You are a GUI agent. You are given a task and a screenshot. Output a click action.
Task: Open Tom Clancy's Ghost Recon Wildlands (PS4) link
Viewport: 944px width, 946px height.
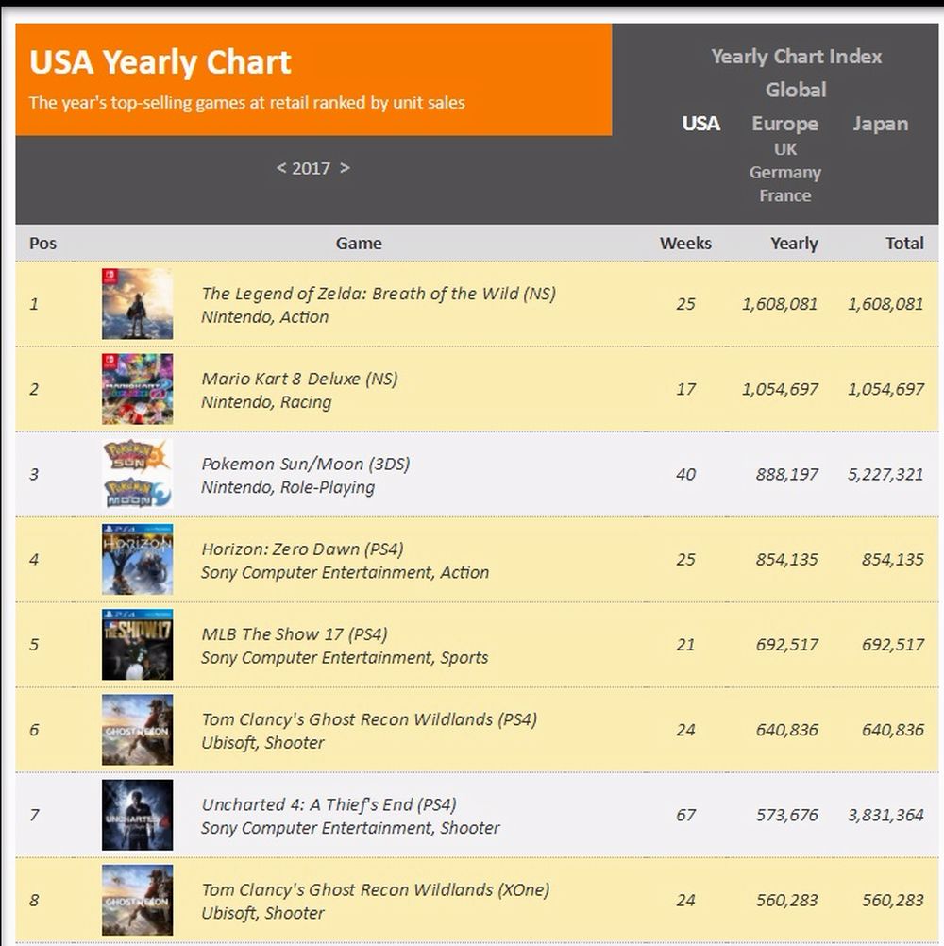click(x=369, y=719)
